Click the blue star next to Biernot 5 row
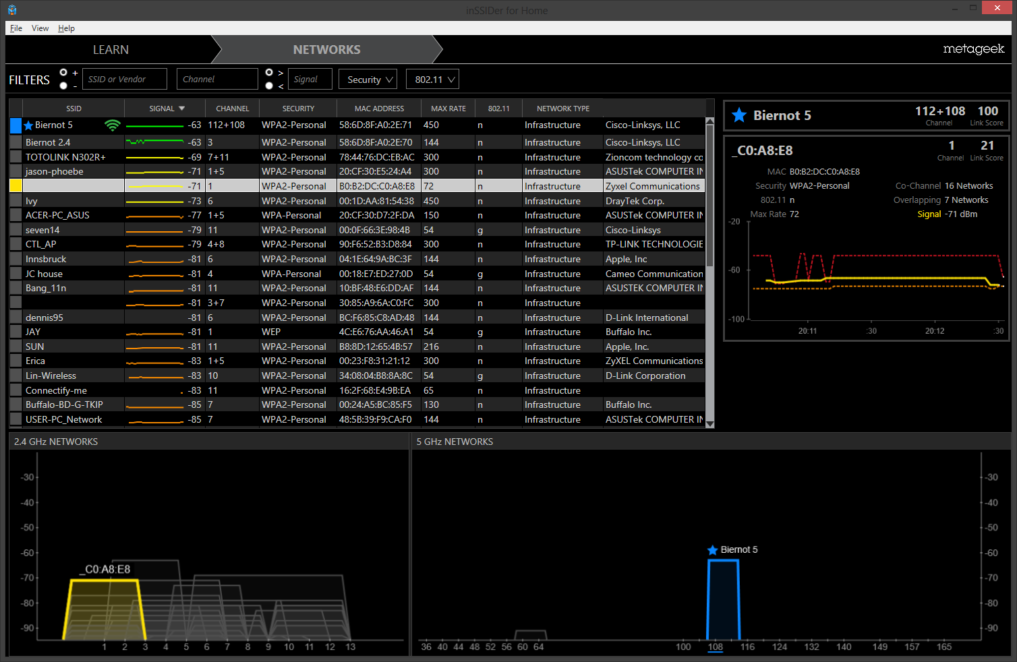 (28, 125)
